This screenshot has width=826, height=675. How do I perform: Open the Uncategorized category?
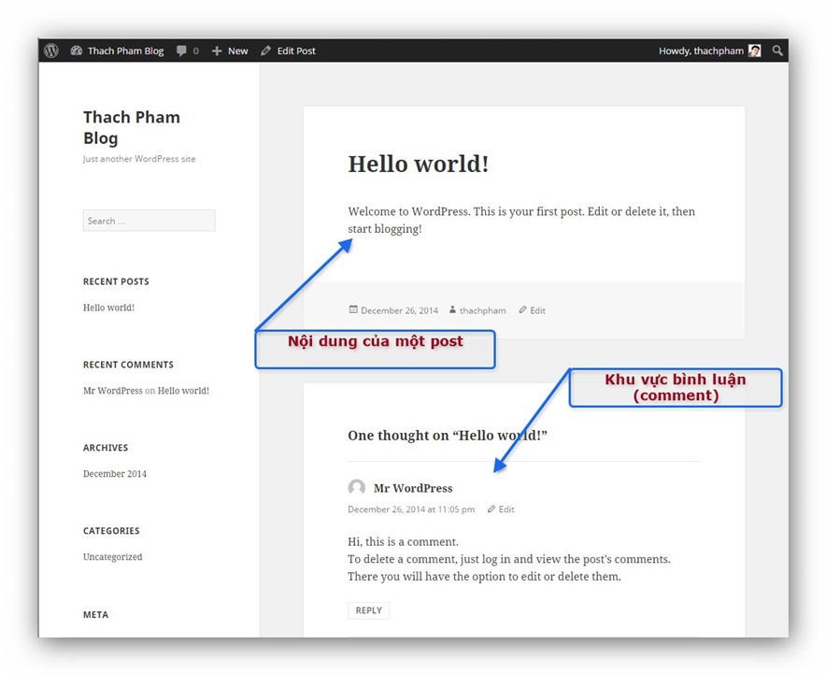pos(113,557)
